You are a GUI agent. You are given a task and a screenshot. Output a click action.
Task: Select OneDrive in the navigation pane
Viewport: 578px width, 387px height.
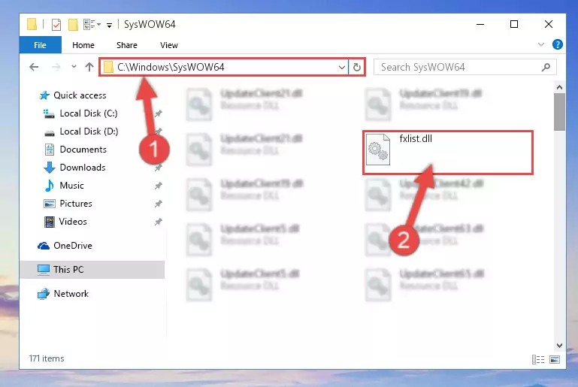click(73, 246)
